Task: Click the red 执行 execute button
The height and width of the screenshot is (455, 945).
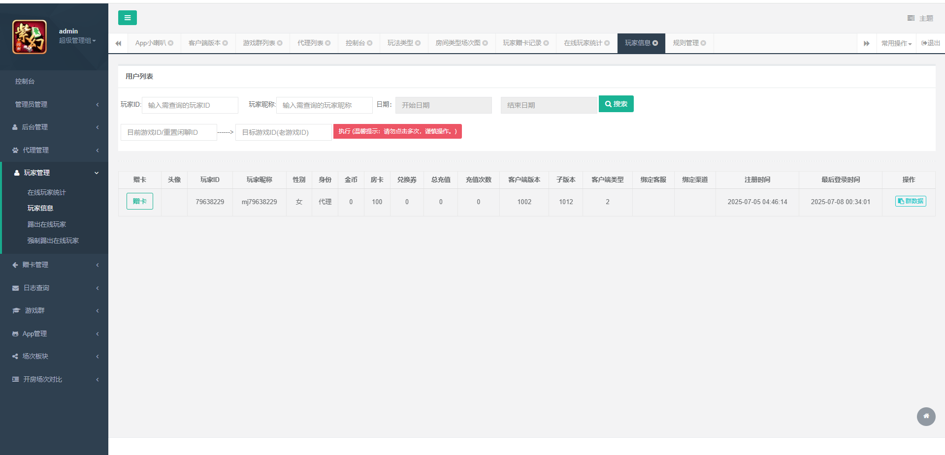Action: [x=397, y=131]
